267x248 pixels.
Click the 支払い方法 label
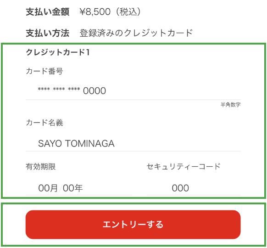coord(48,33)
